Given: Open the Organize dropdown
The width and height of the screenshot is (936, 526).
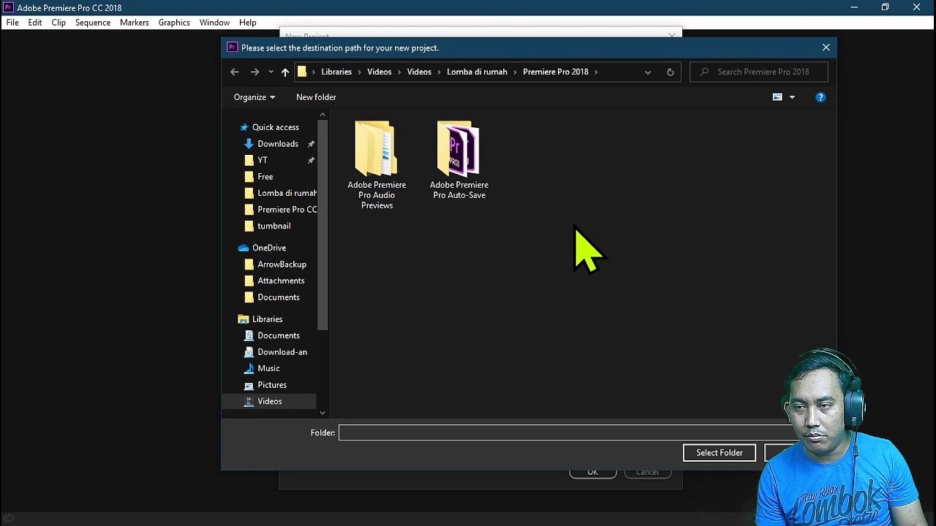Looking at the screenshot, I should coord(254,97).
